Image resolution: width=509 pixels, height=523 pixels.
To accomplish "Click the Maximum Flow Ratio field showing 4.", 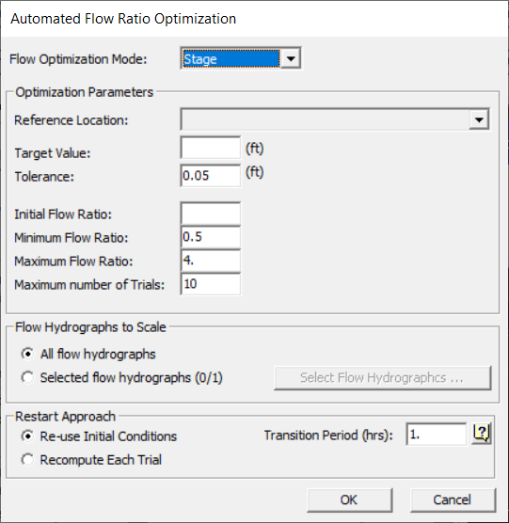I will coord(211,261).
